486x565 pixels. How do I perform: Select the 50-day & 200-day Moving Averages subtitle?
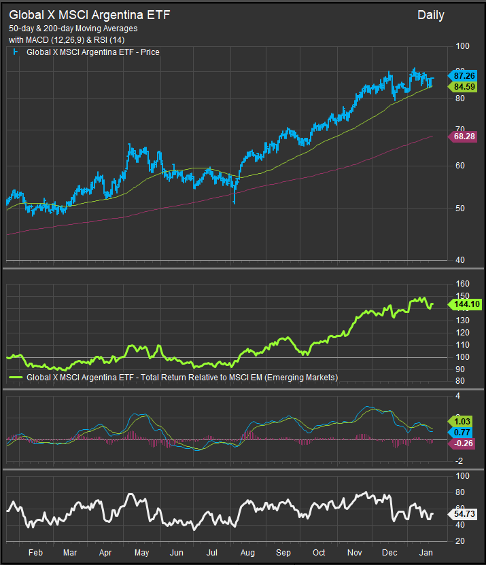(73, 29)
